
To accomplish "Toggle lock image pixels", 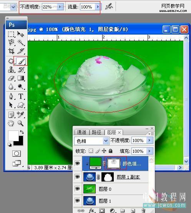I will click(98, 151).
